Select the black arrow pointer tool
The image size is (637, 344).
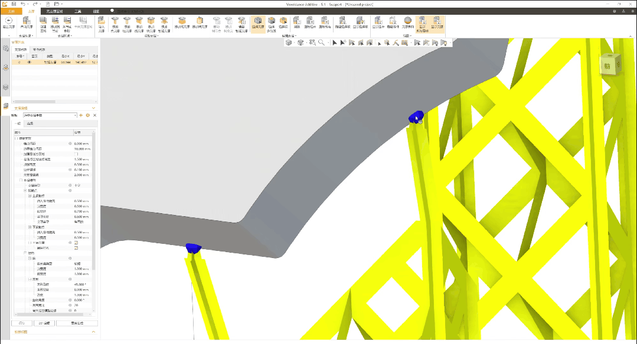click(x=334, y=42)
